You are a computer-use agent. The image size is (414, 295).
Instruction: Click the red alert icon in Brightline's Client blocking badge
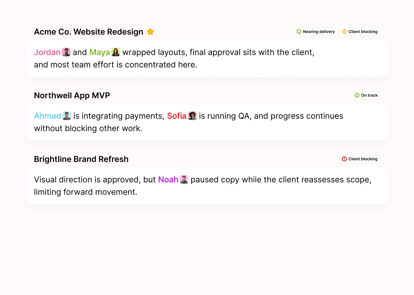344,159
